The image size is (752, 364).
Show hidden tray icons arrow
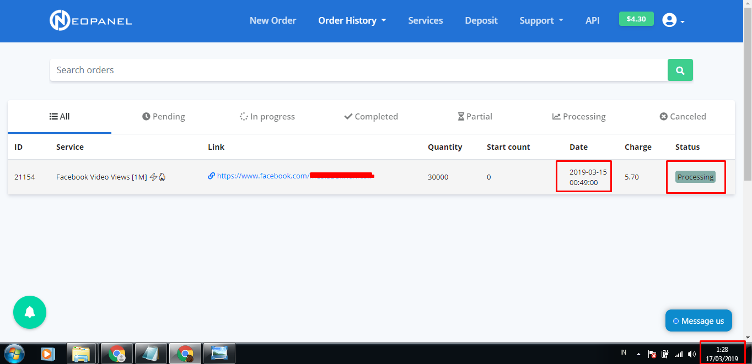pyautogui.click(x=638, y=354)
